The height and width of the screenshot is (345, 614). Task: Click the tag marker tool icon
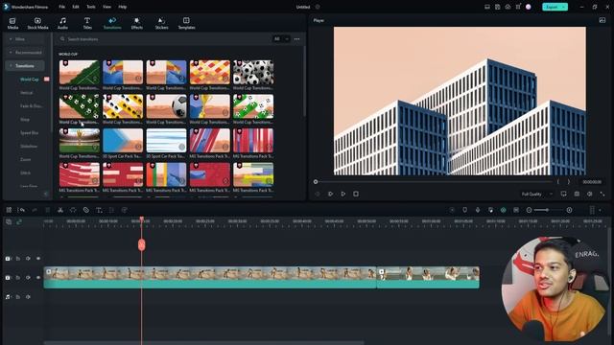tap(86, 210)
